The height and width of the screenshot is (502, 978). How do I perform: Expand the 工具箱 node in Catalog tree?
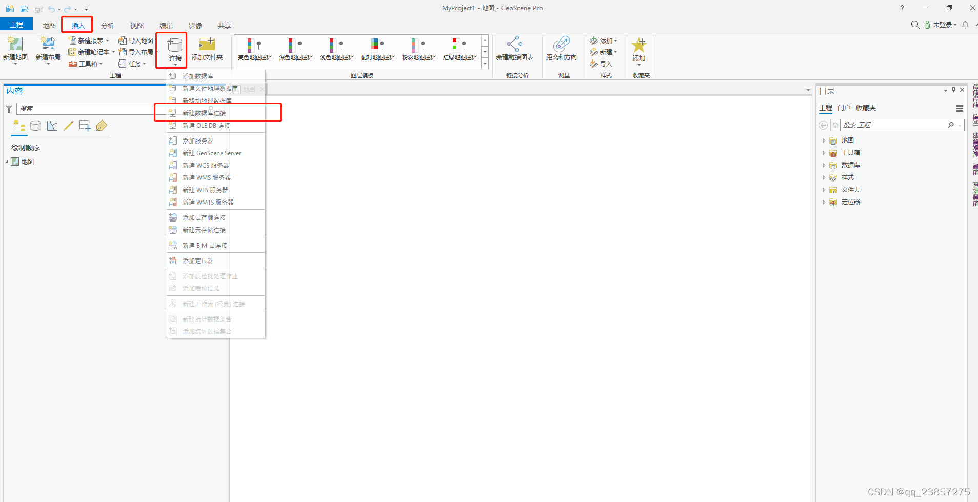tap(824, 153)
